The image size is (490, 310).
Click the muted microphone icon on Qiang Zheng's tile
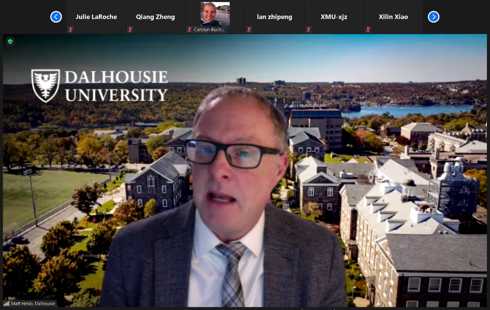130,29
